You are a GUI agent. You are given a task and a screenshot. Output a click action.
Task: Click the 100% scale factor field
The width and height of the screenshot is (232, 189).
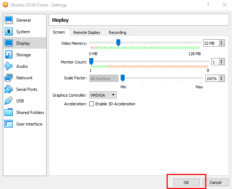point(212,78)
